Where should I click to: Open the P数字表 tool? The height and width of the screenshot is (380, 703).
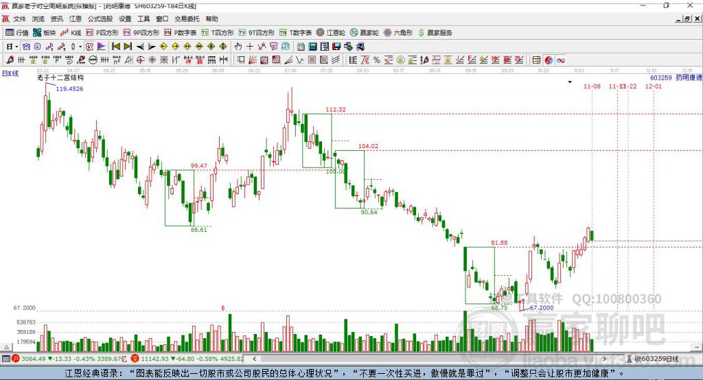pyautogui.click(x=181, y=33)
